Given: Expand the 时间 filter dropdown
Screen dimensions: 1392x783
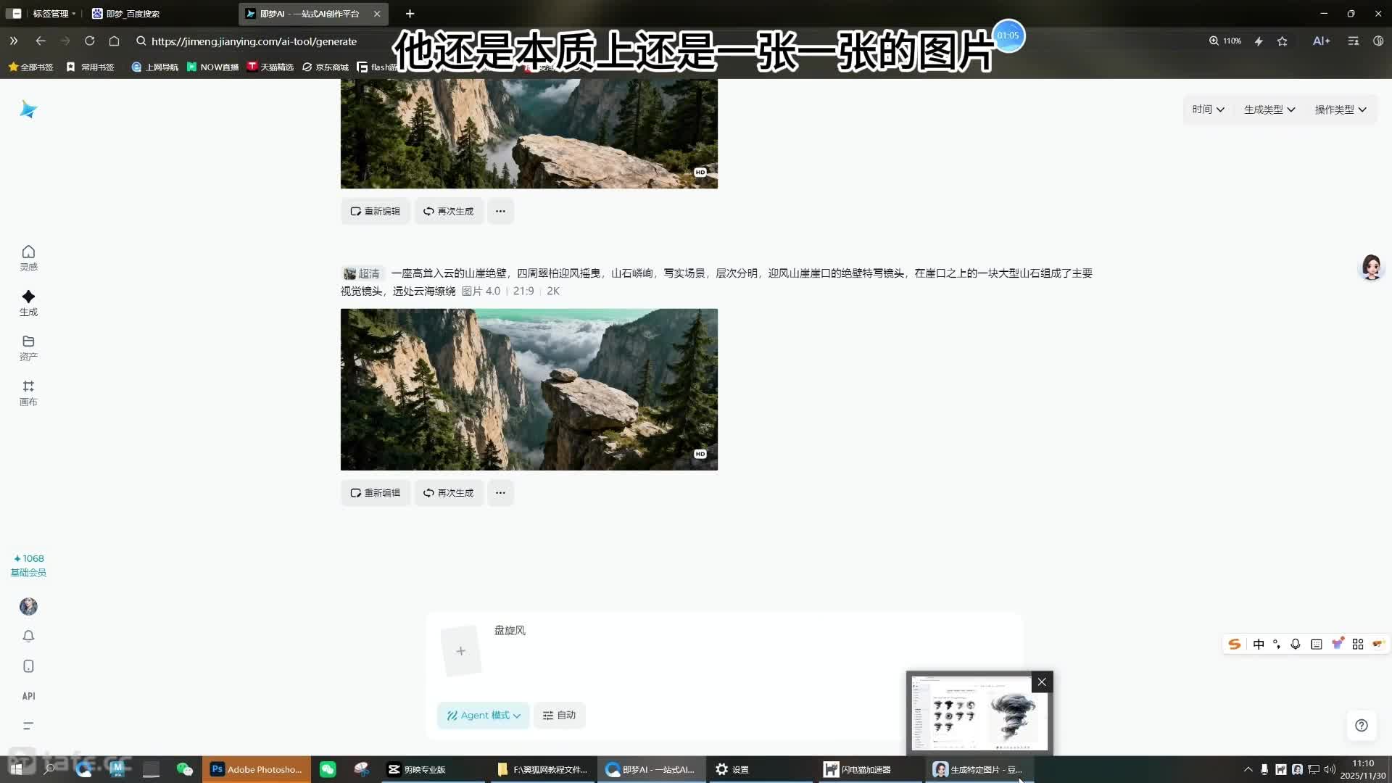Looking at the screenshot, I should pyautogui.click(x=1208, y=109).
